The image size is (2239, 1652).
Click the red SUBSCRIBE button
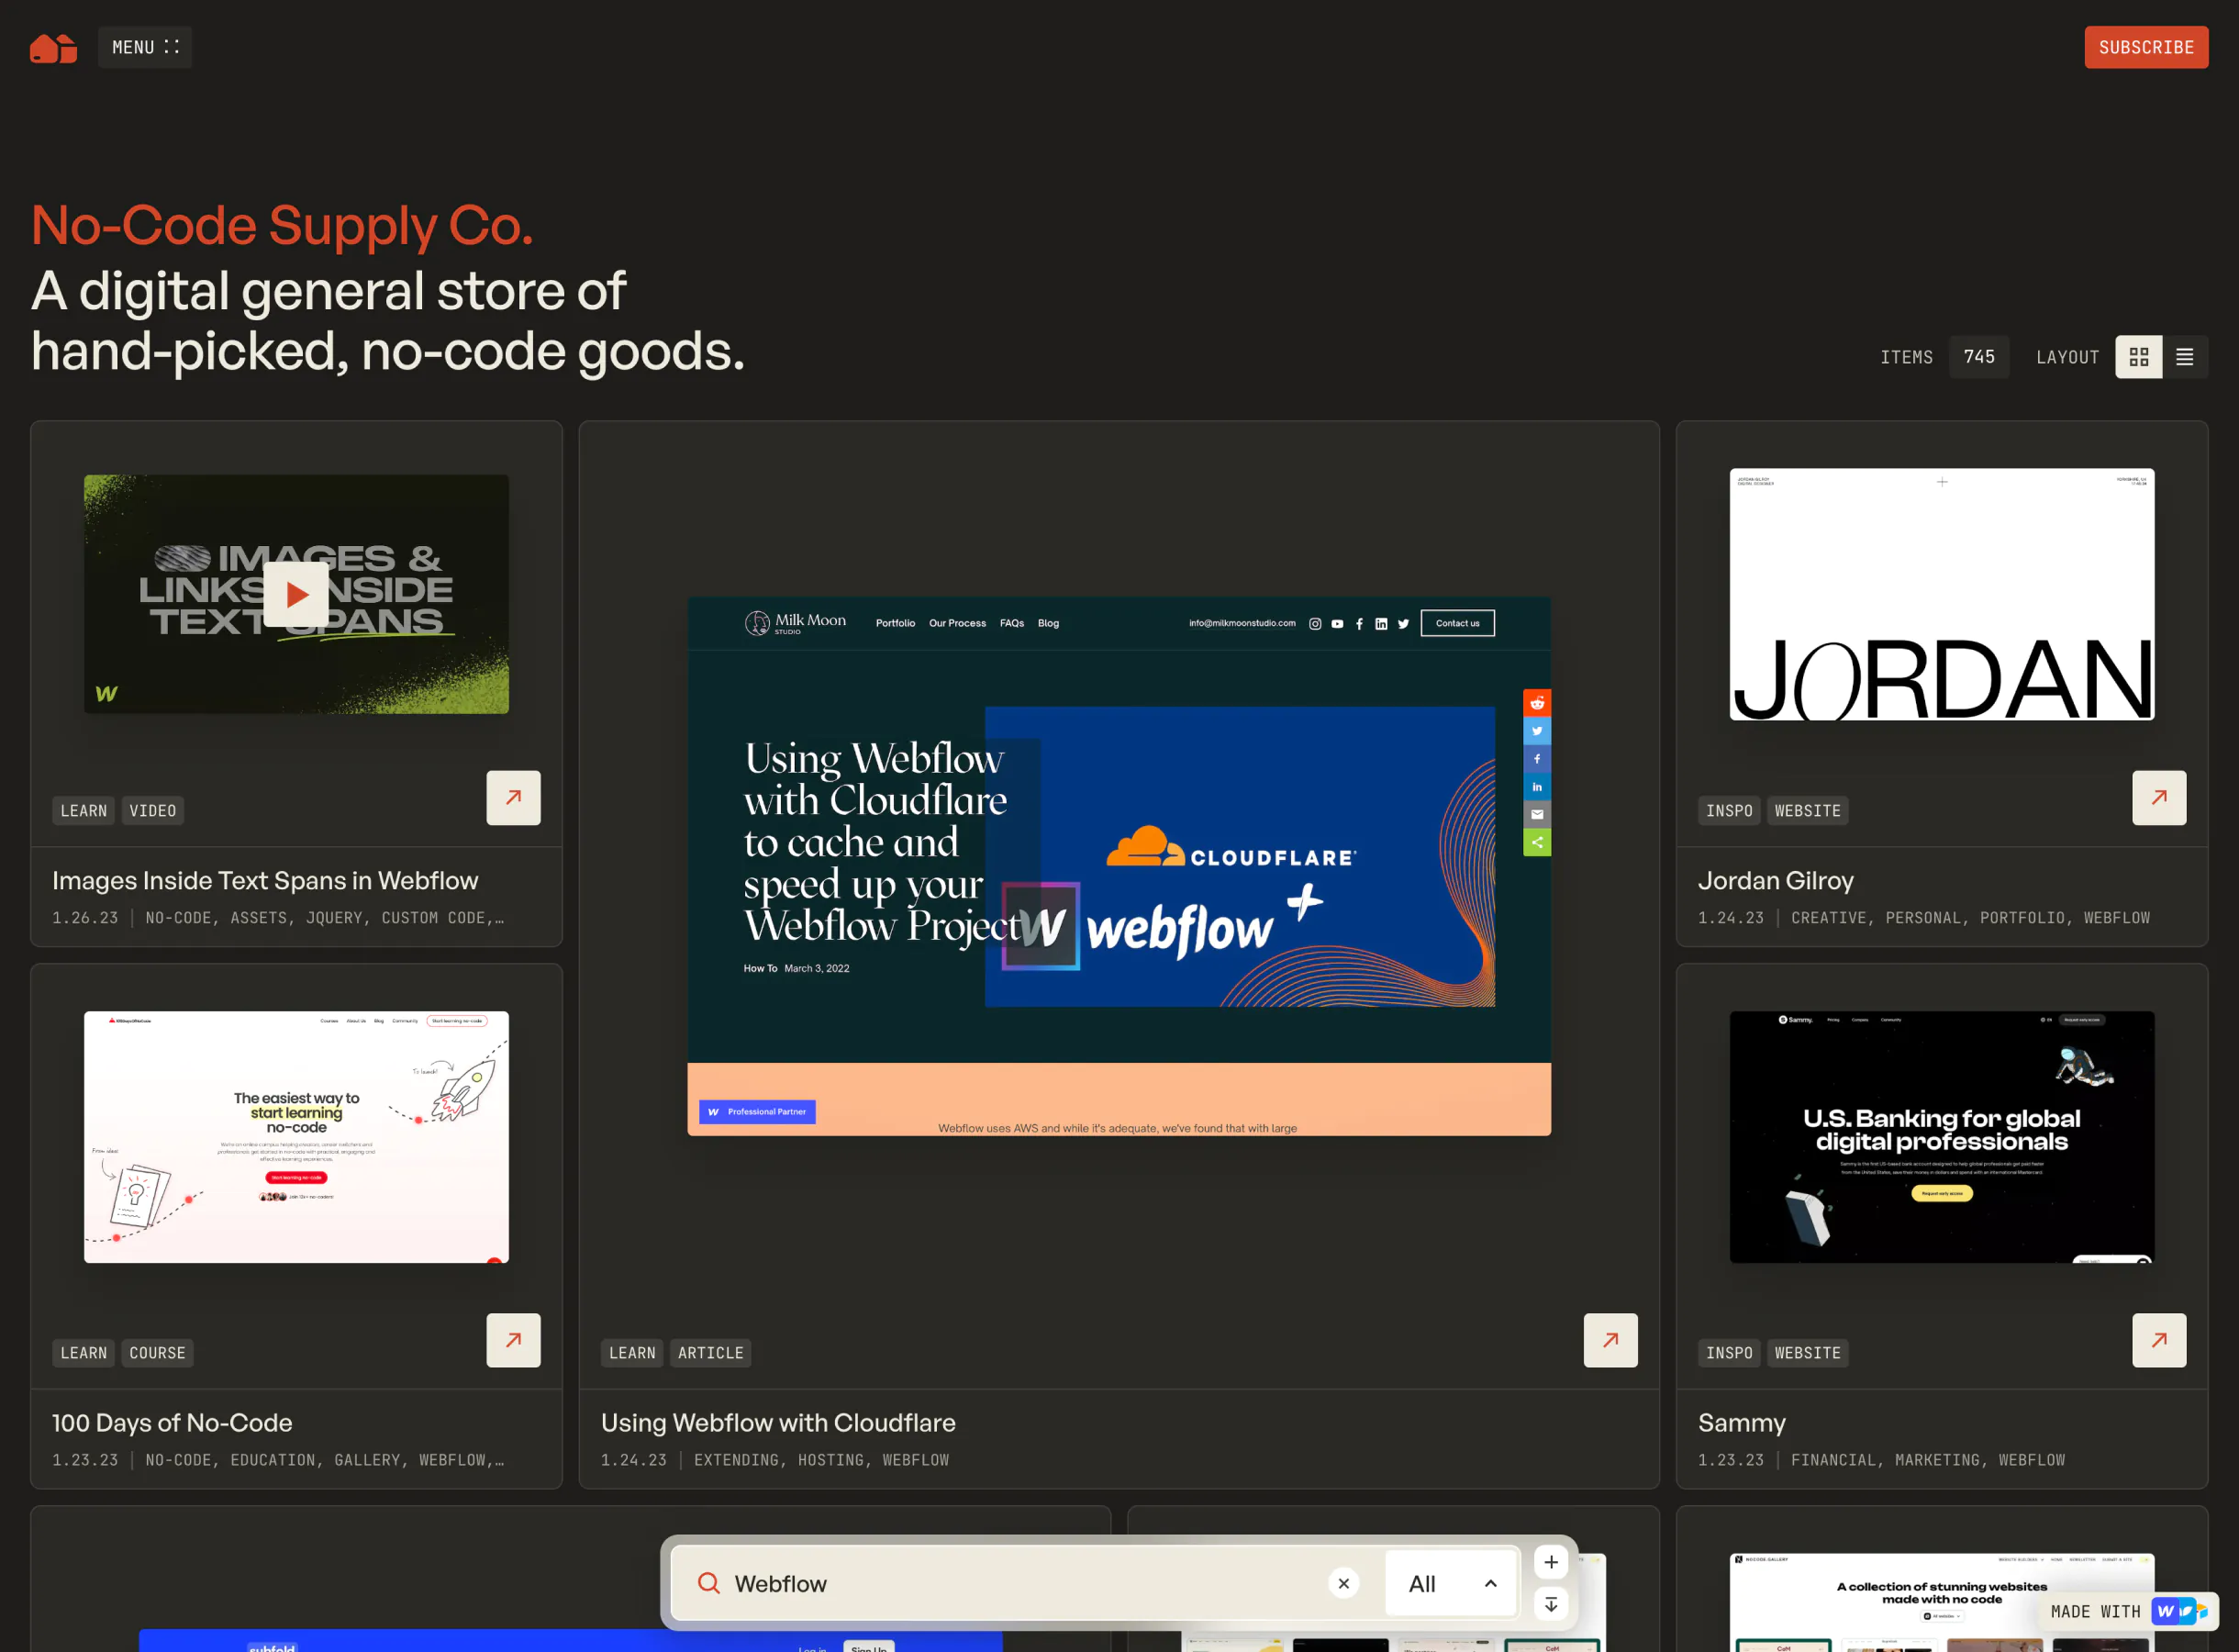coord(2145,47)
